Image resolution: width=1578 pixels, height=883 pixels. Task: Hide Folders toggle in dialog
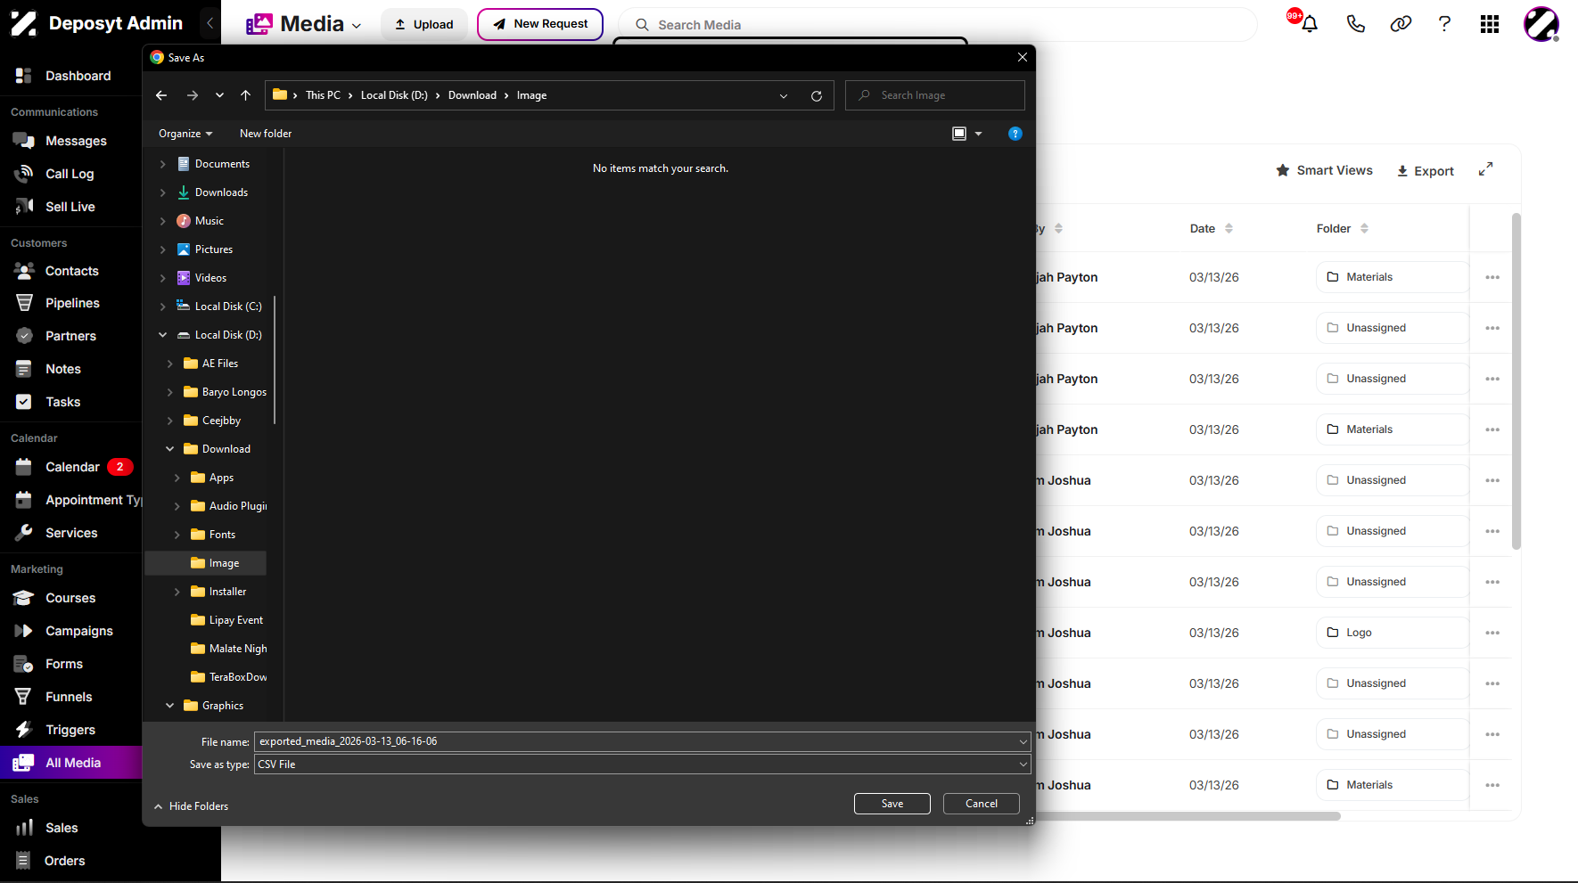(x=191, y=806)
